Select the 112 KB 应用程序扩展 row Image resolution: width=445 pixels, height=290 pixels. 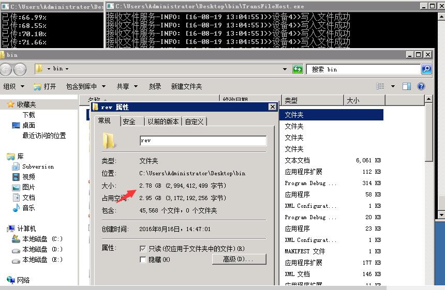click(x=333, y=172)
